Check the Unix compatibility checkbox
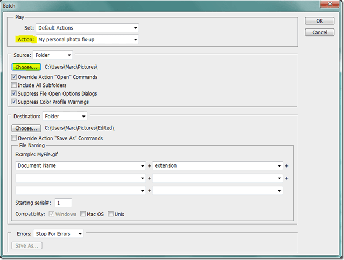Image resolution: width=344 pixels, height=260 pixels. (x=111, y=214)
